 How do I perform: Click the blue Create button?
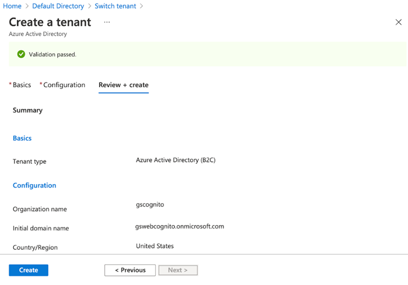[28, 270]
